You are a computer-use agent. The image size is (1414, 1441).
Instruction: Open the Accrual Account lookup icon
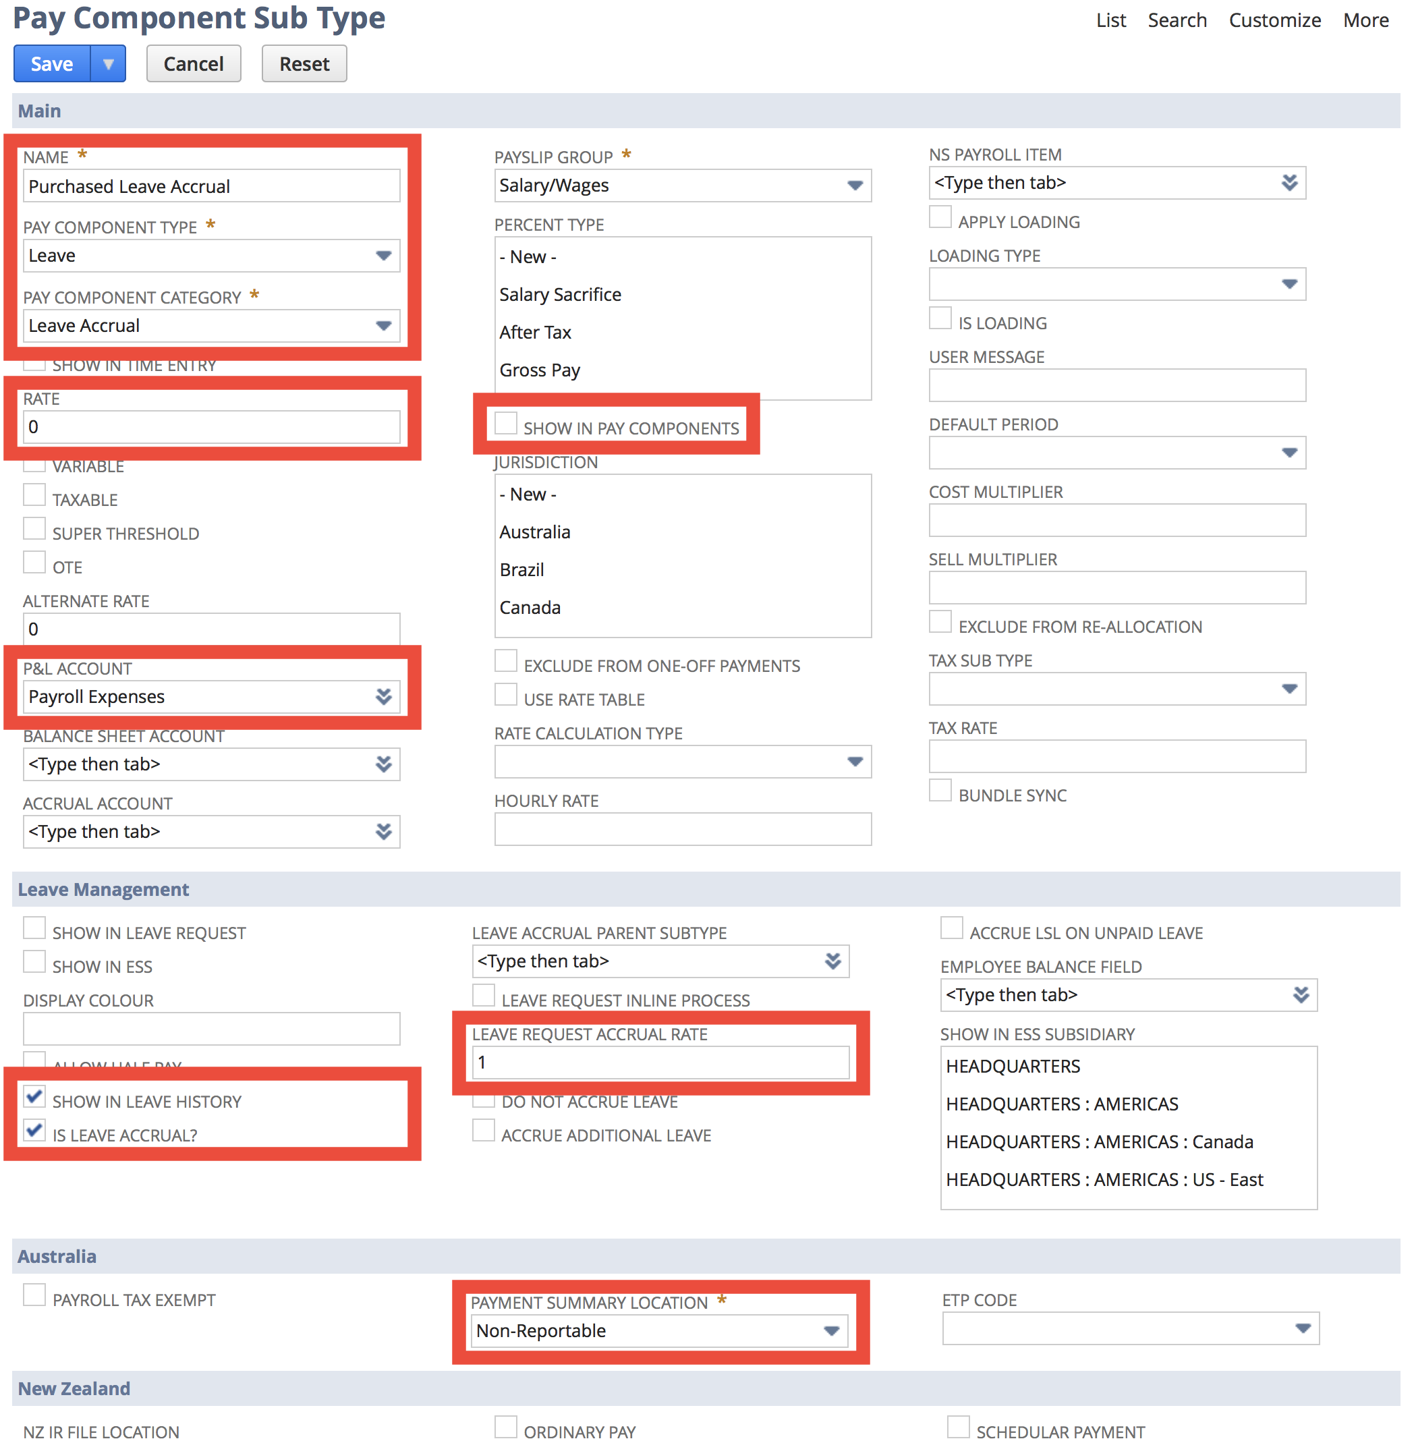[383, 831]
